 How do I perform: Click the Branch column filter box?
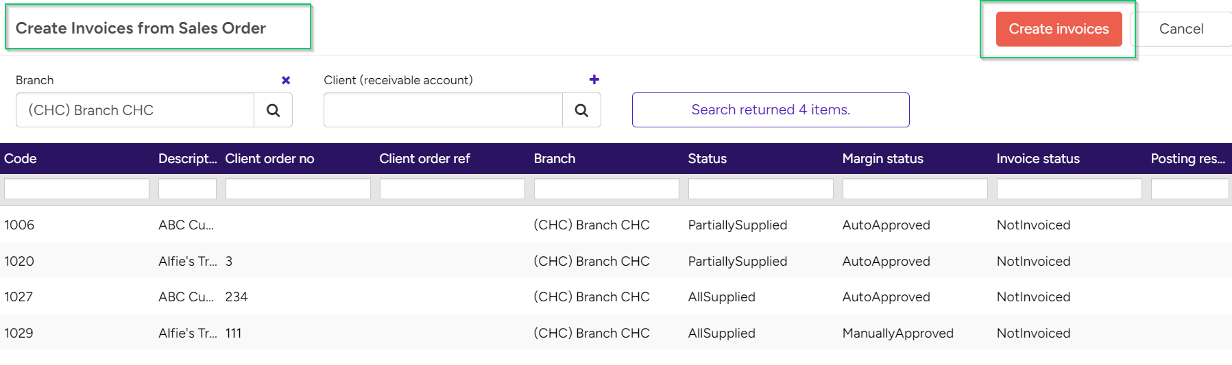click(607, 188)
